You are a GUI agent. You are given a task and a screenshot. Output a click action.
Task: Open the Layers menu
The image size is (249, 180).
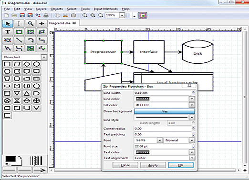[x=41, y=9]
